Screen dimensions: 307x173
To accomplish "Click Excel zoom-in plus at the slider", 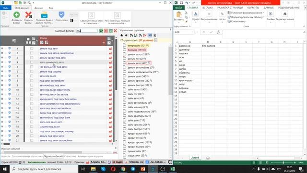I will [x=295, y=162].
